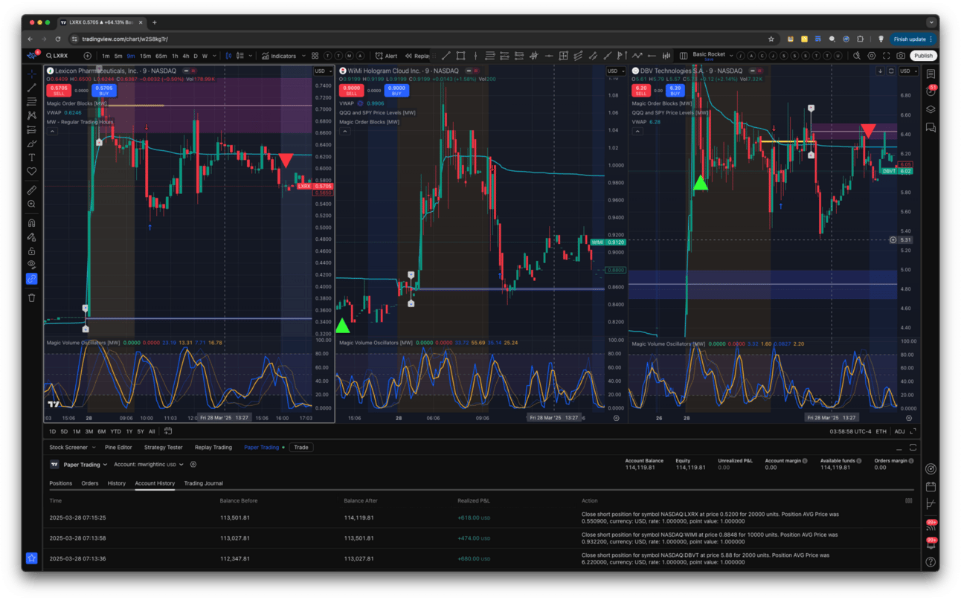The height and width of the screenshot is (600, 961).
Task: Select the Zoom In tool
Action: 31,204
